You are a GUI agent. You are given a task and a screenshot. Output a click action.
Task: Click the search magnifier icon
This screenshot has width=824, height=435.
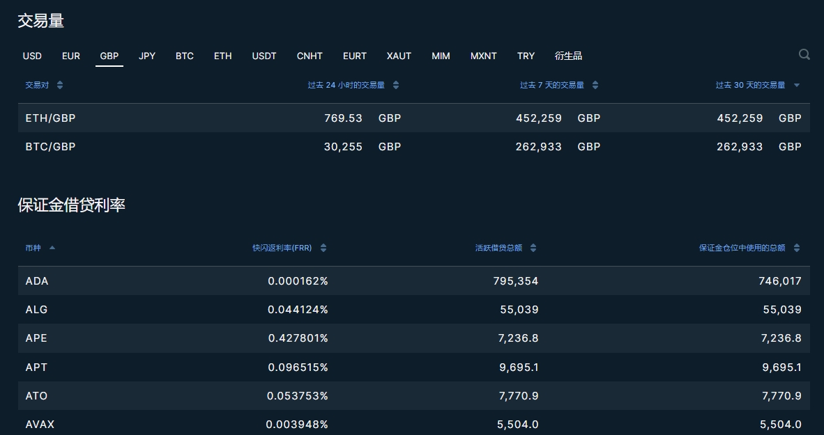804,55
